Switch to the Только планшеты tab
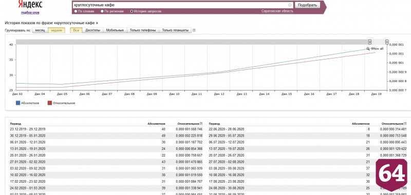The width and height of the screenshot is (411, 195). 175,30
